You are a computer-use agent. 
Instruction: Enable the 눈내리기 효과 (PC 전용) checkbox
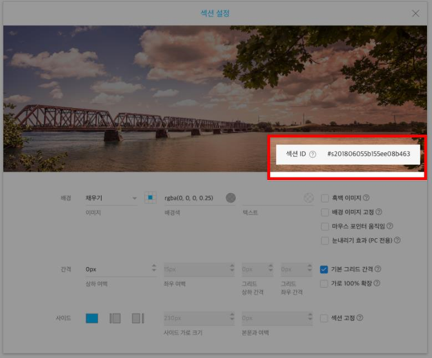(x=325, y=241)
